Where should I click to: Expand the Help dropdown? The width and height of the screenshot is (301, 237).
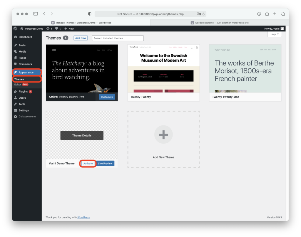pyautogui.click(x=275, y=34)
